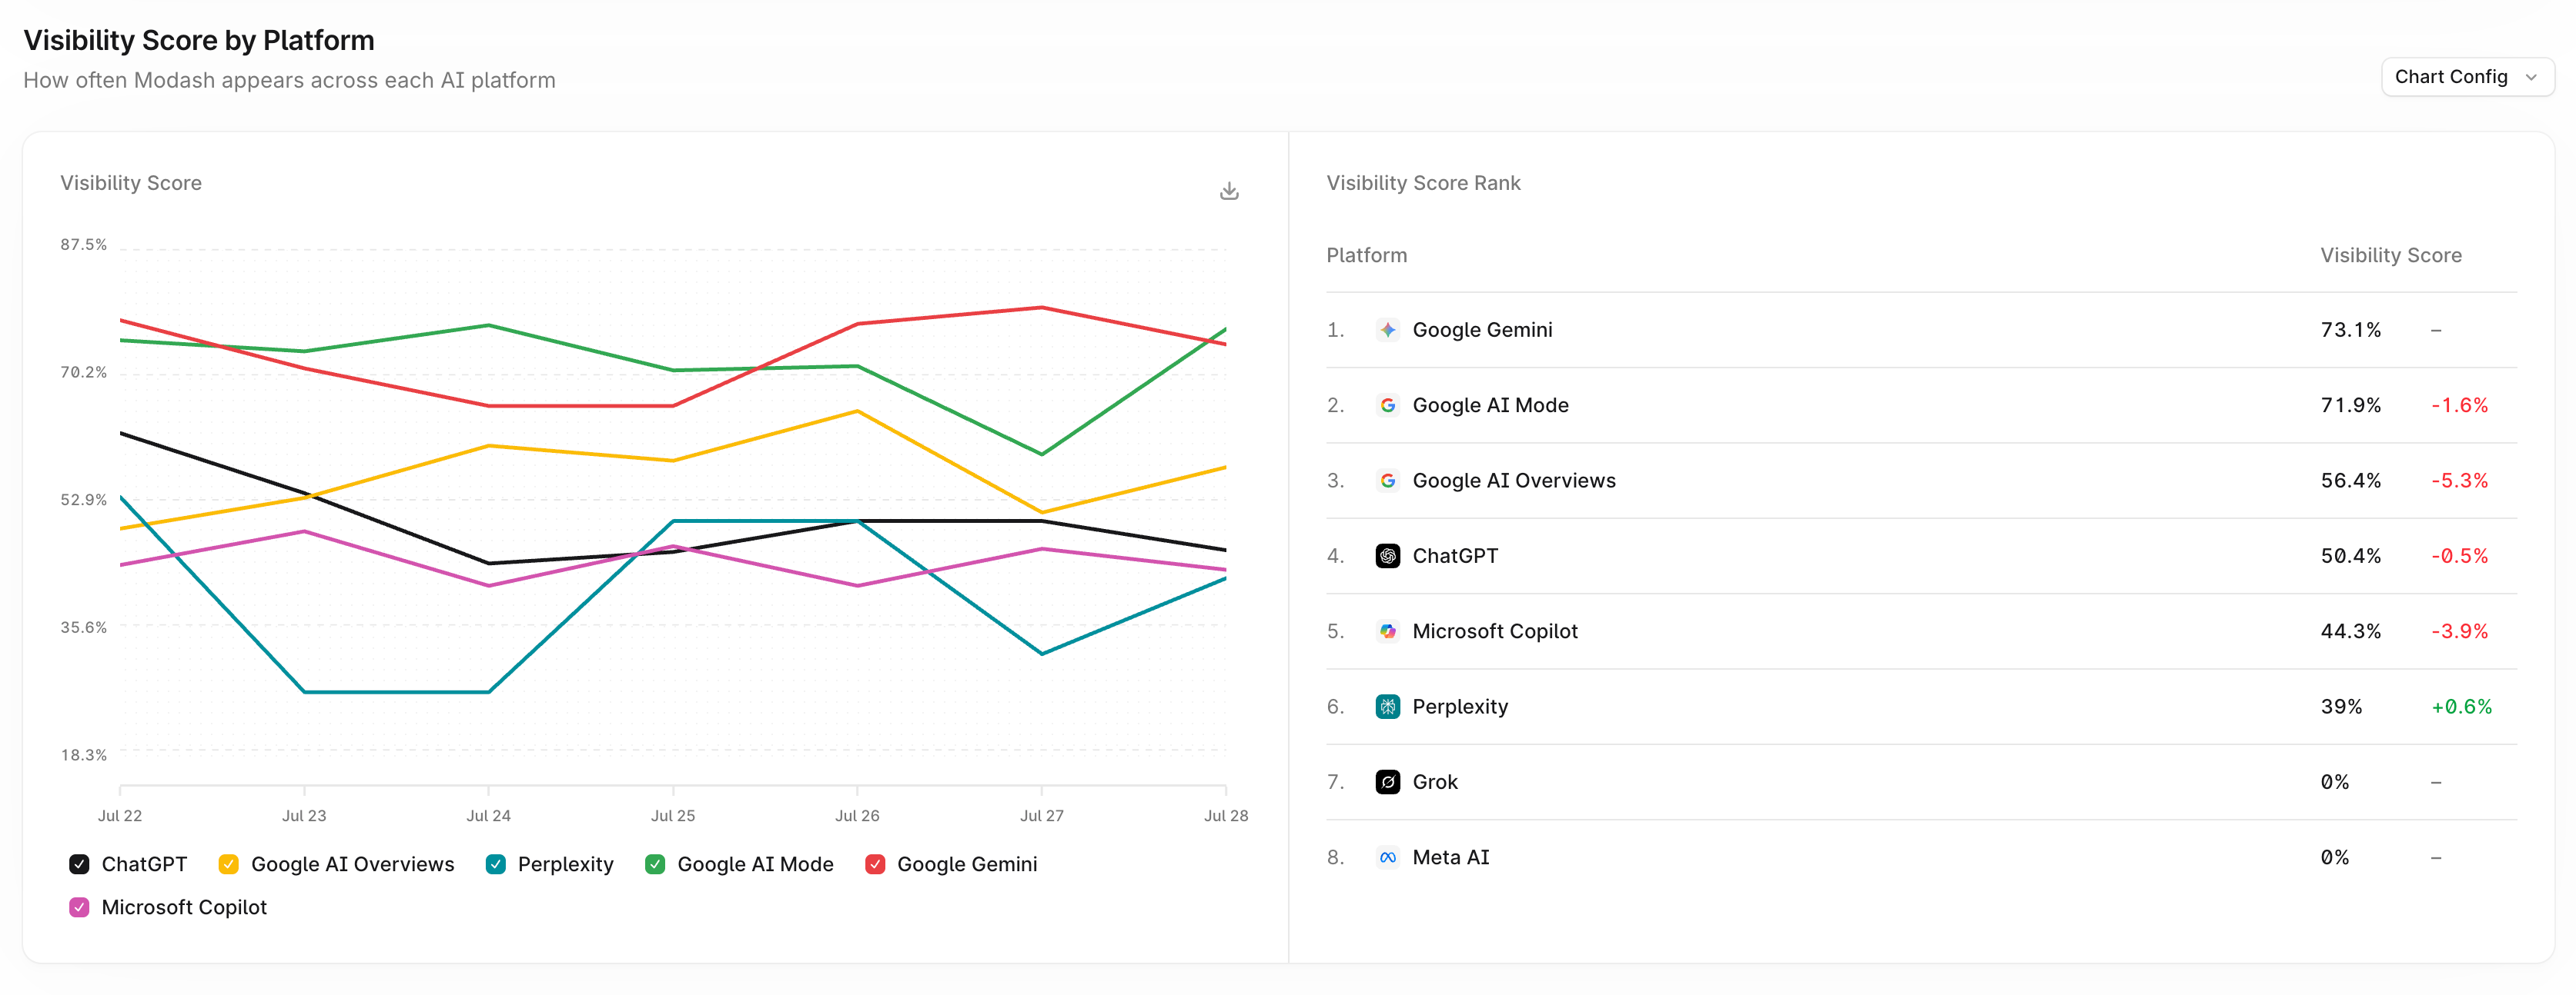The image size is (2576, 995).
Task: Click the 44.3% visibility score value
Action: pyautogui.click(x=2350, y=631)
